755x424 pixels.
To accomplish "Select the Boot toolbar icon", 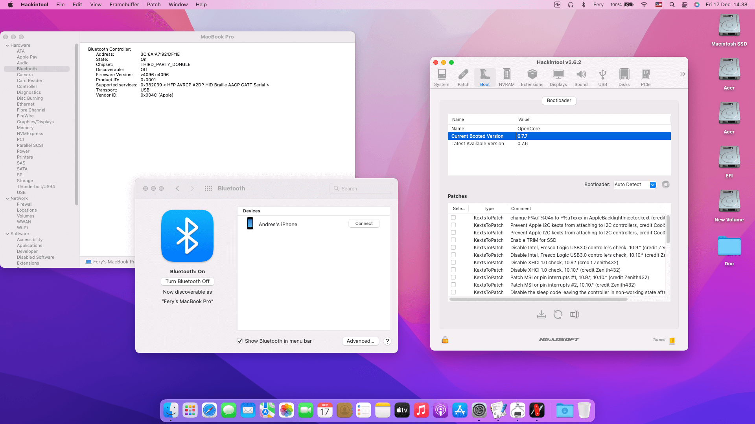I will coord(485,77).
